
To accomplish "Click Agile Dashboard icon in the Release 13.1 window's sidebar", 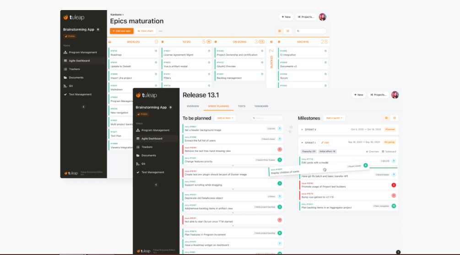I will pyautogui.click(x=138, y=139).
